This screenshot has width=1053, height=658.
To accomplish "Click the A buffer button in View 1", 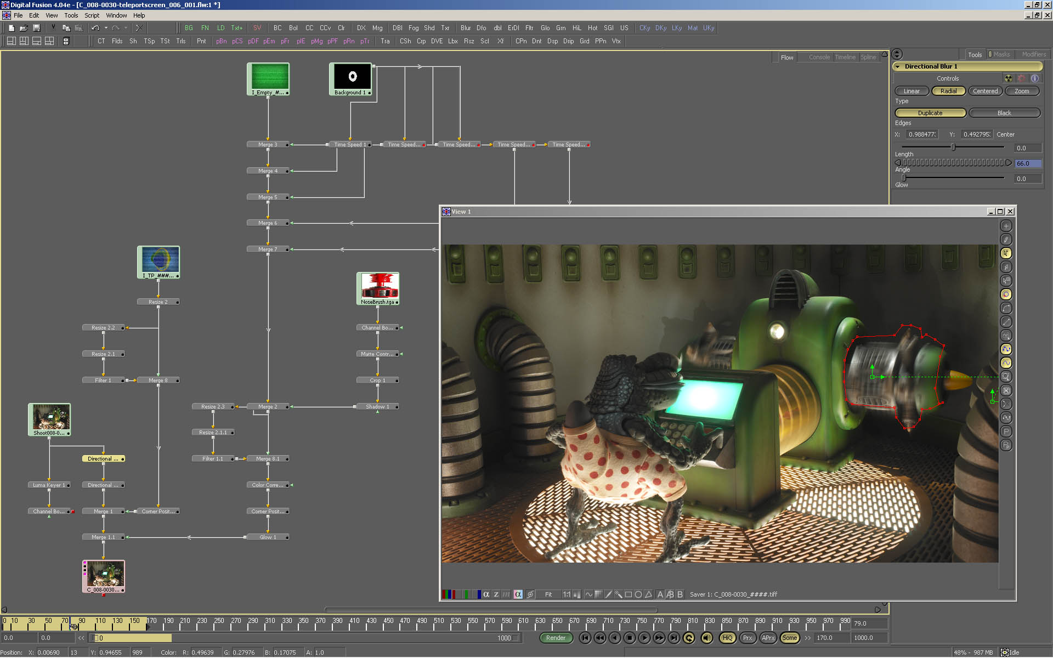I will pos(660,594).
